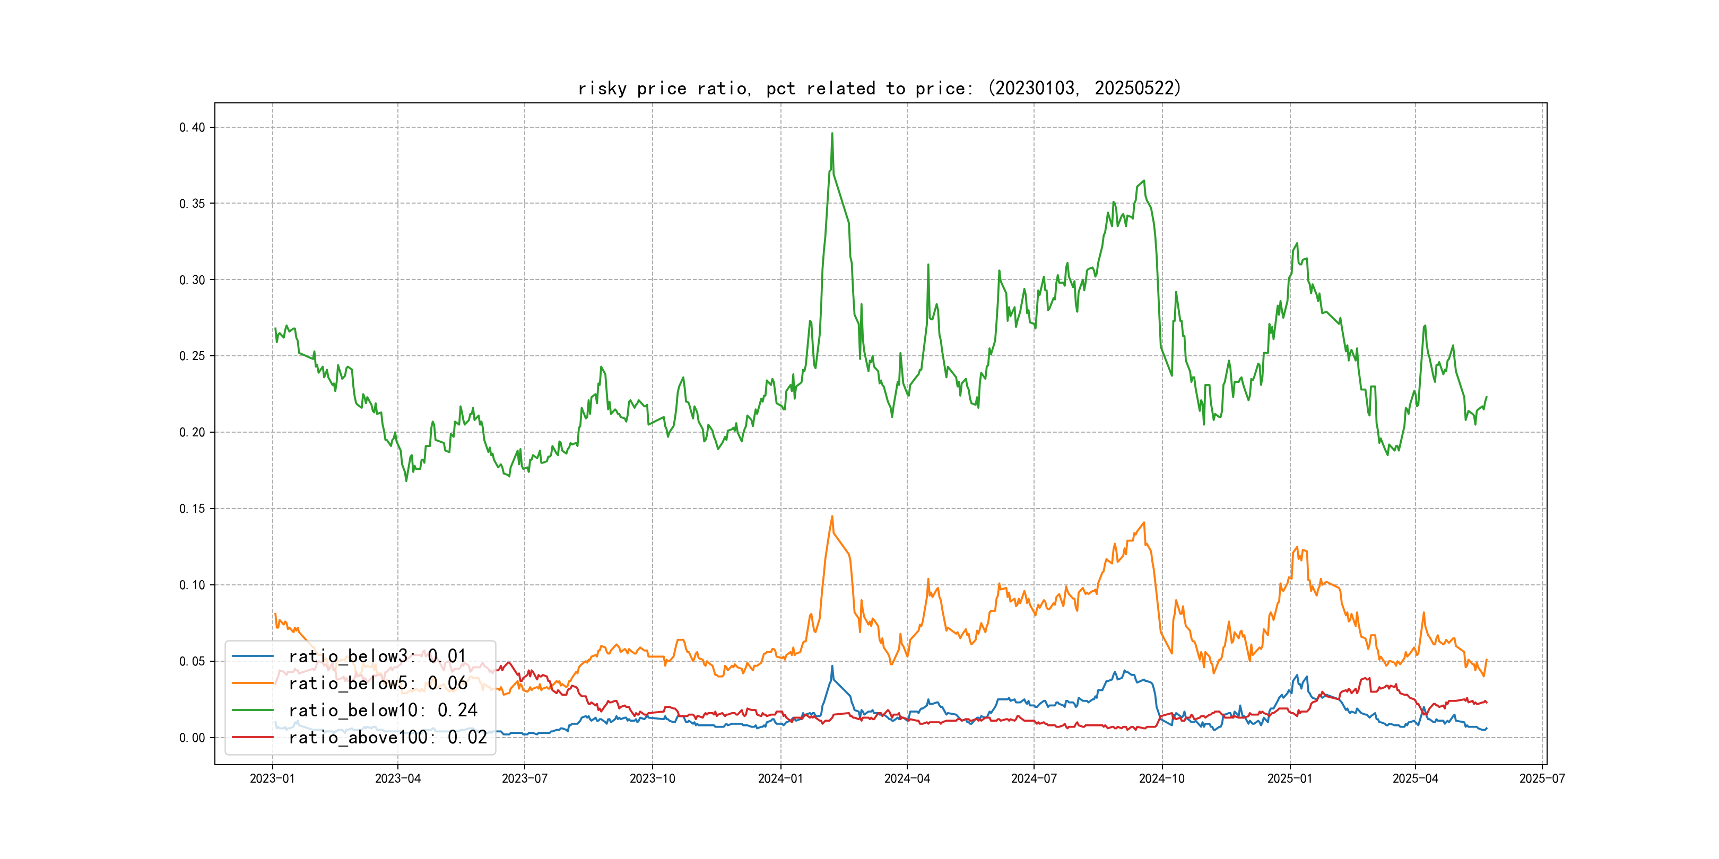Click the 0.00 y-axis tick label
Viewport: 1719px width, 859px height.
tap(192, 738)
